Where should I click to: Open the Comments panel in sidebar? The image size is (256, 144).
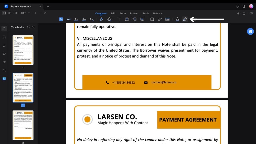click(x=4, y=37)
